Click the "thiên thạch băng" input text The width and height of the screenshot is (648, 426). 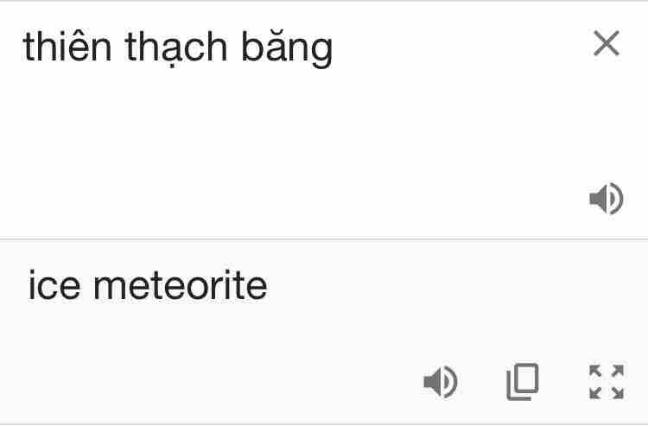click(x=177, y=48)
